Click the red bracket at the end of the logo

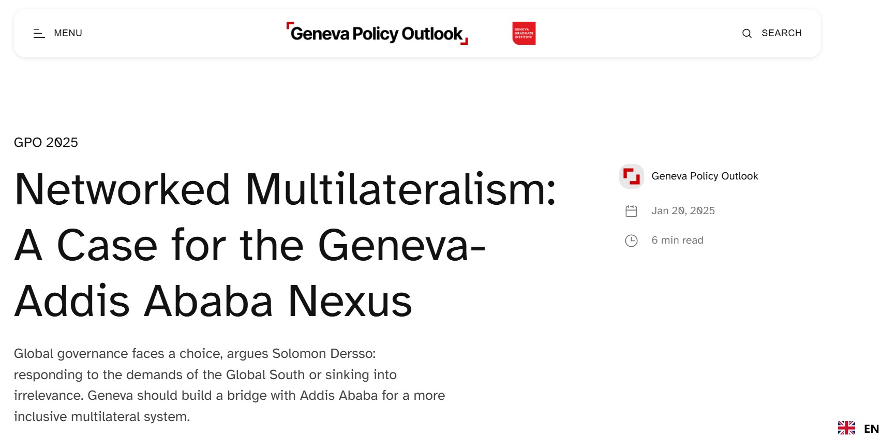pyautogui.click(x=465, y=41)
